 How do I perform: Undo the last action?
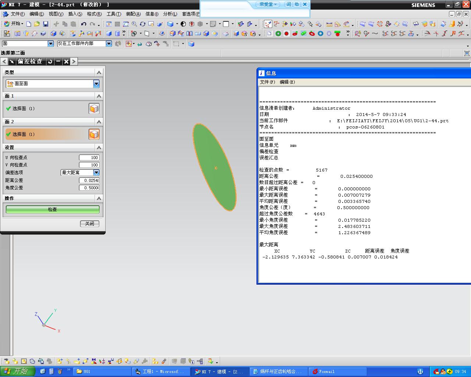[84, 24]
